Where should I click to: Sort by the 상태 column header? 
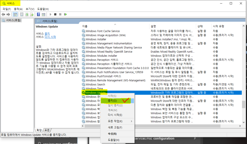coord(204,26)
